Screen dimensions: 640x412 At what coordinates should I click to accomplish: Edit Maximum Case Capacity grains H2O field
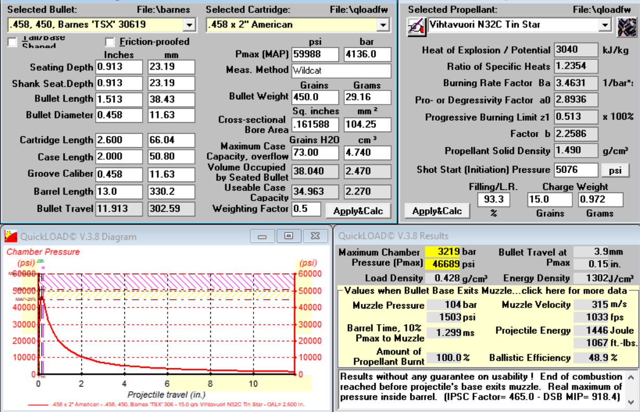(x=315, y=153)
